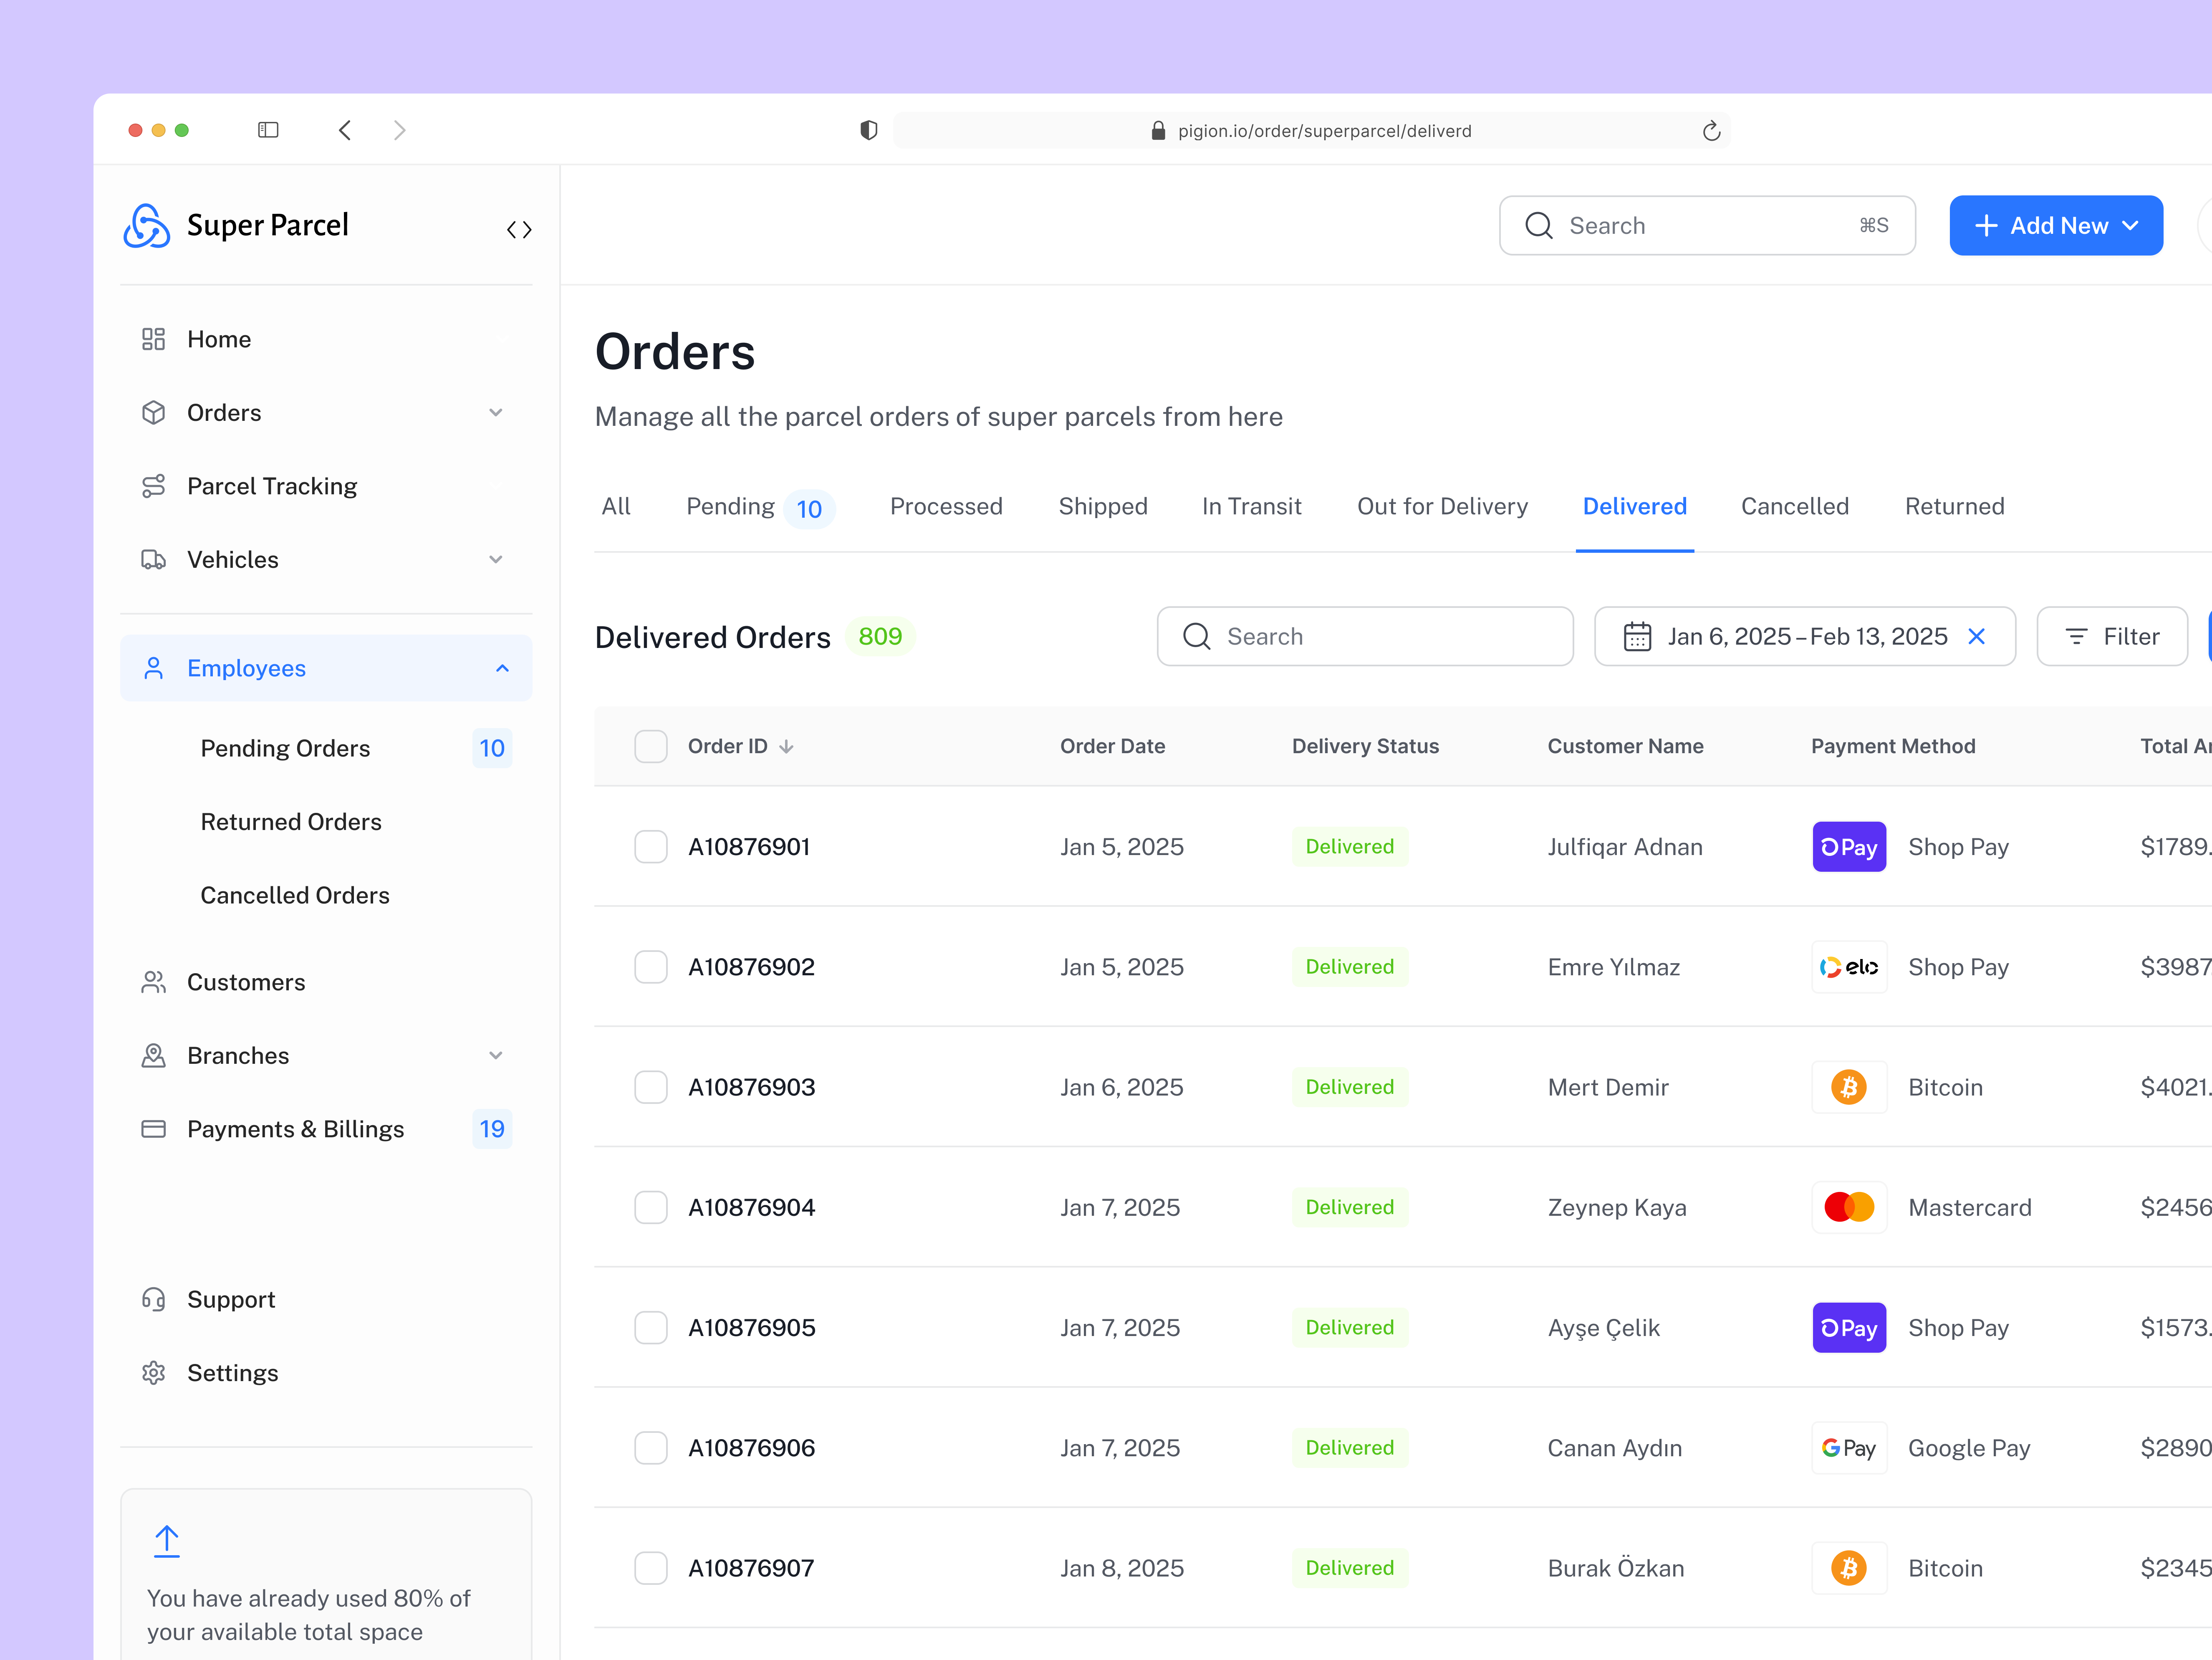Viewport: 2212px width, 1660px height.
Task: Open the Parcel Tracking section icon
Action: click(154, 485)
